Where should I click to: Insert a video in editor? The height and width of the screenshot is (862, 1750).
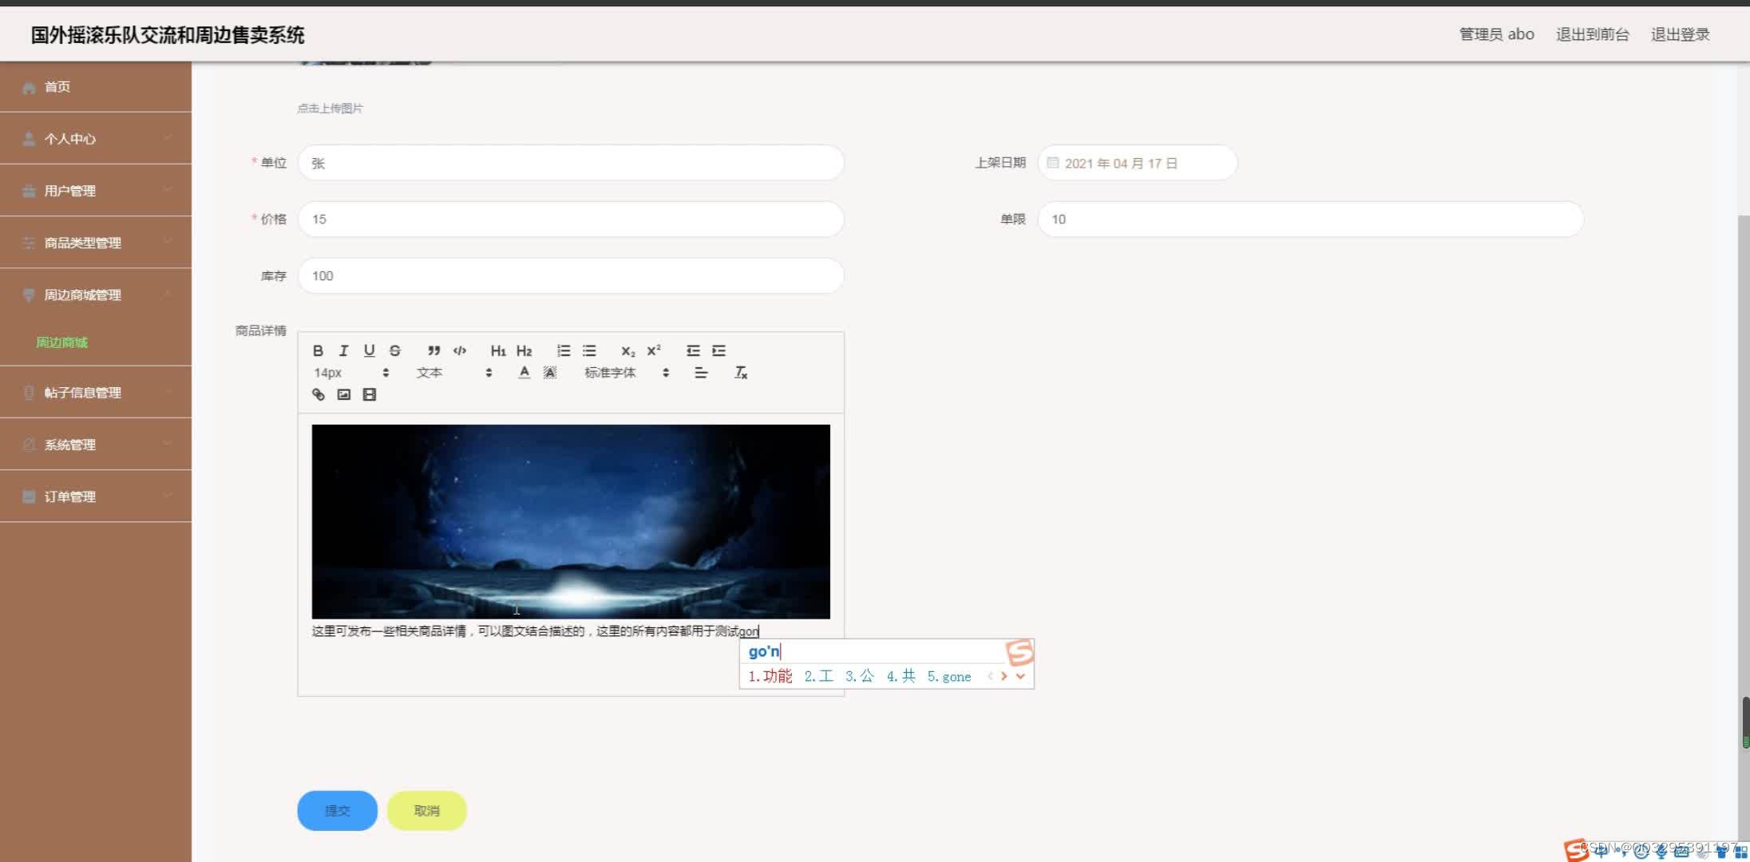369,394
